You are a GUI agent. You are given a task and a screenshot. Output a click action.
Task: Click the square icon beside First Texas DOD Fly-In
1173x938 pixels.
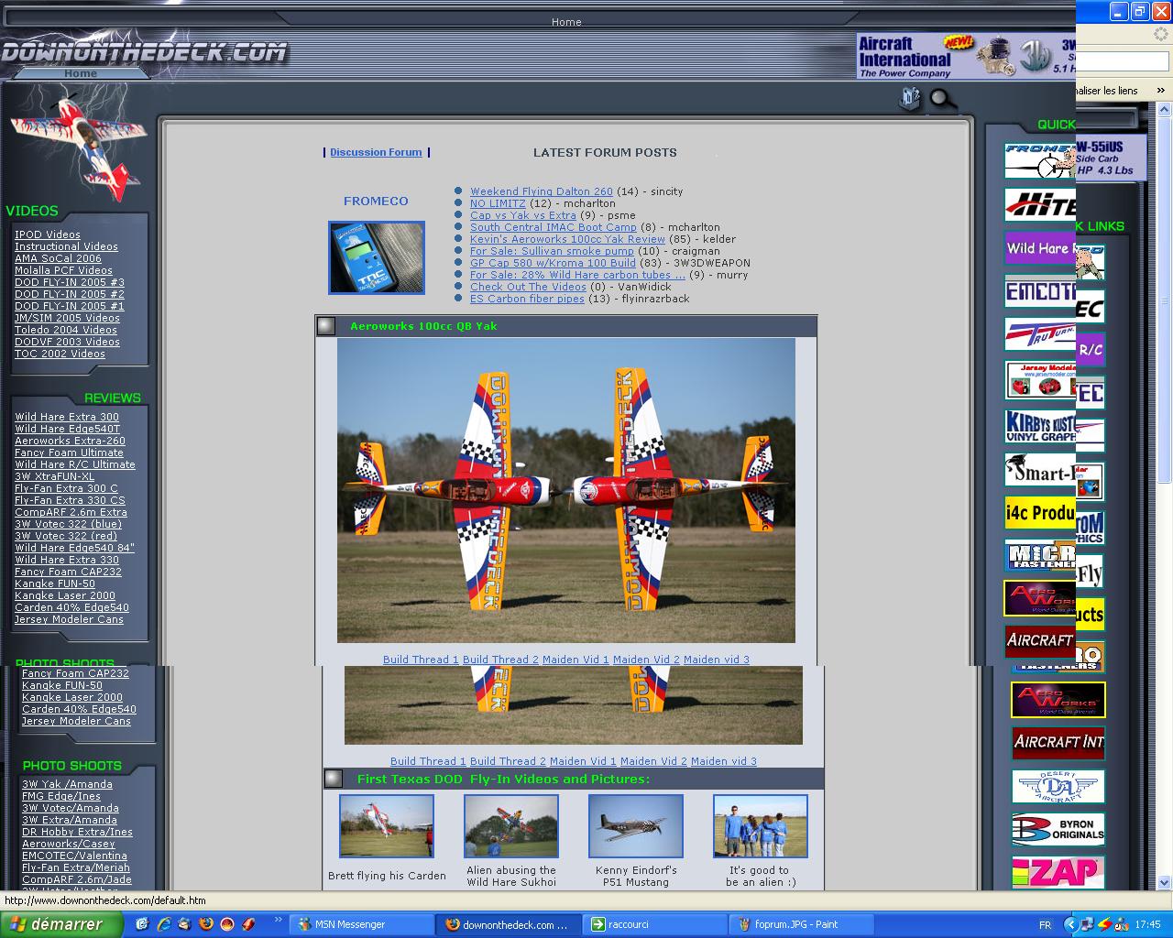point(334,779)
